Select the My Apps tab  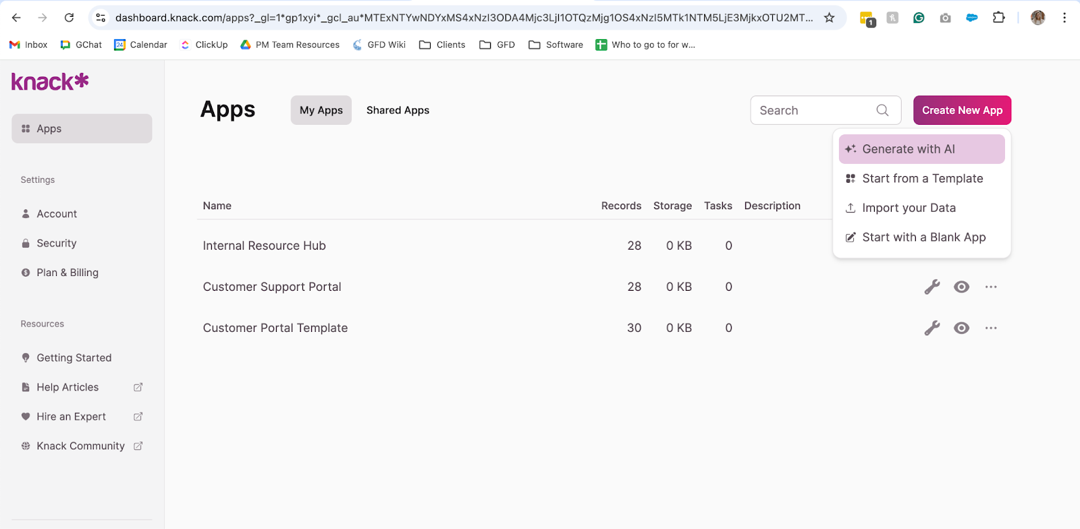pos(321,110)
